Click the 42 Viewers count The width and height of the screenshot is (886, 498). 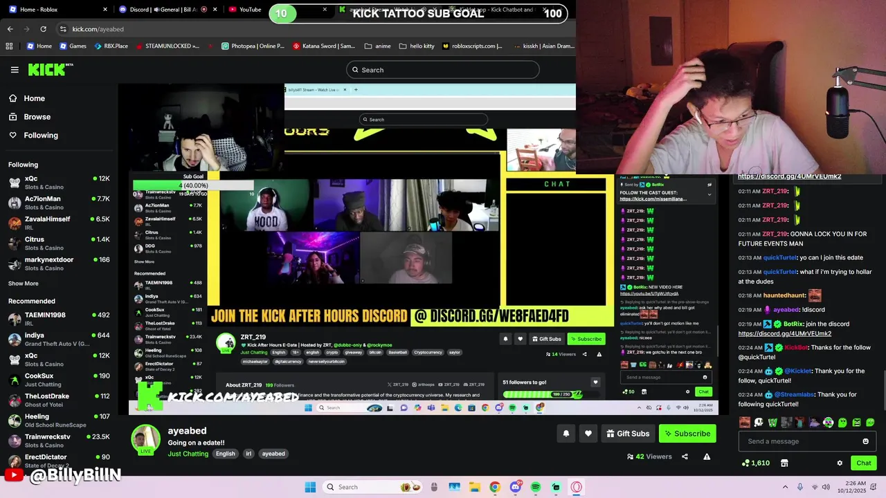649,456
